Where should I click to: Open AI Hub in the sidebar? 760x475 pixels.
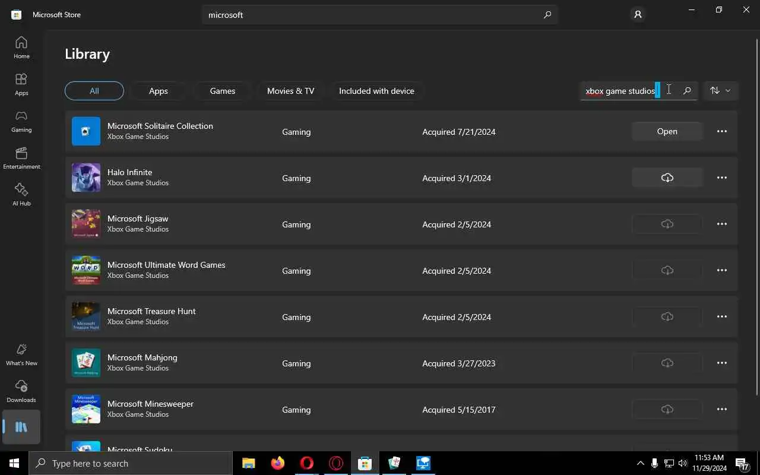(21, 195)
